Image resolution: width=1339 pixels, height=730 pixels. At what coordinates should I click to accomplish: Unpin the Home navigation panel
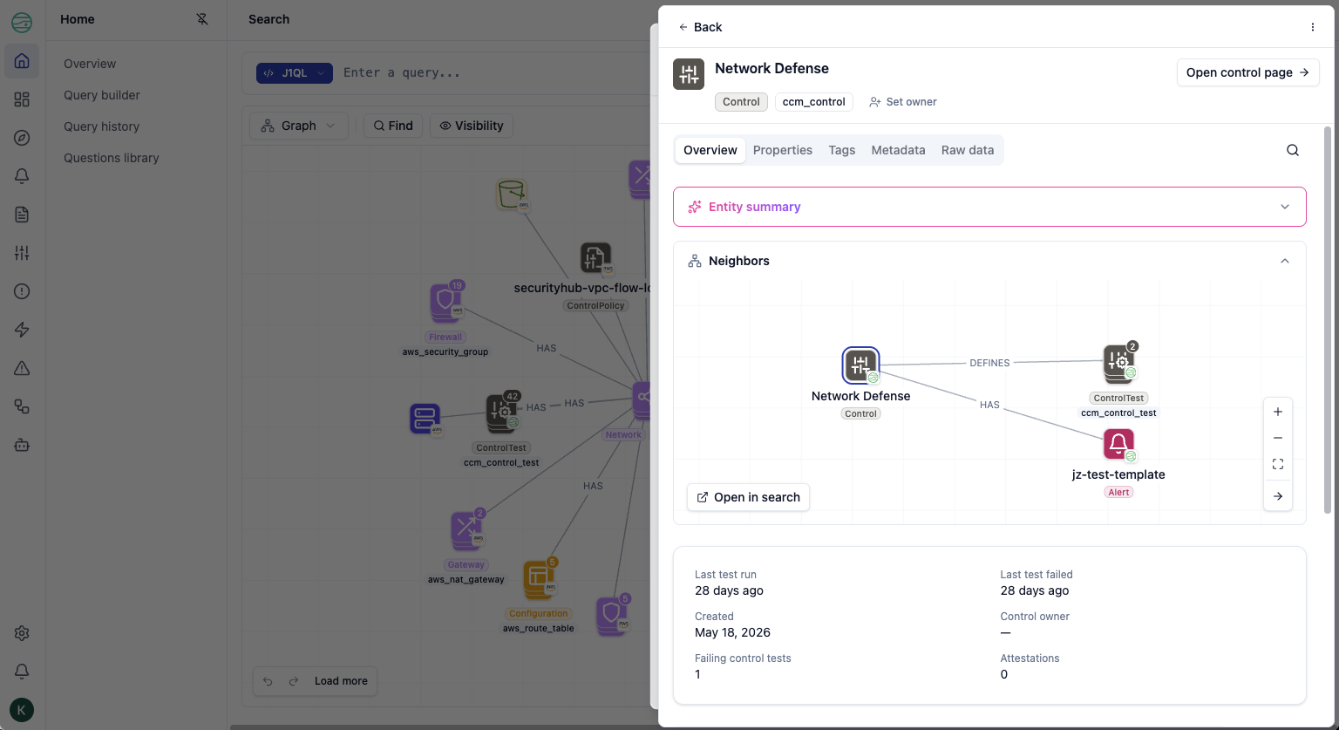click(202, 19)
